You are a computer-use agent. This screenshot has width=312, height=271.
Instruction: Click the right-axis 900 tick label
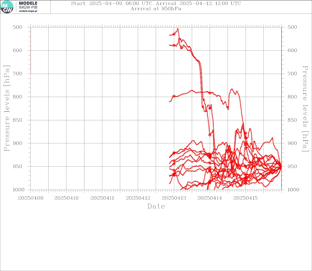click(x=292, y=143)
